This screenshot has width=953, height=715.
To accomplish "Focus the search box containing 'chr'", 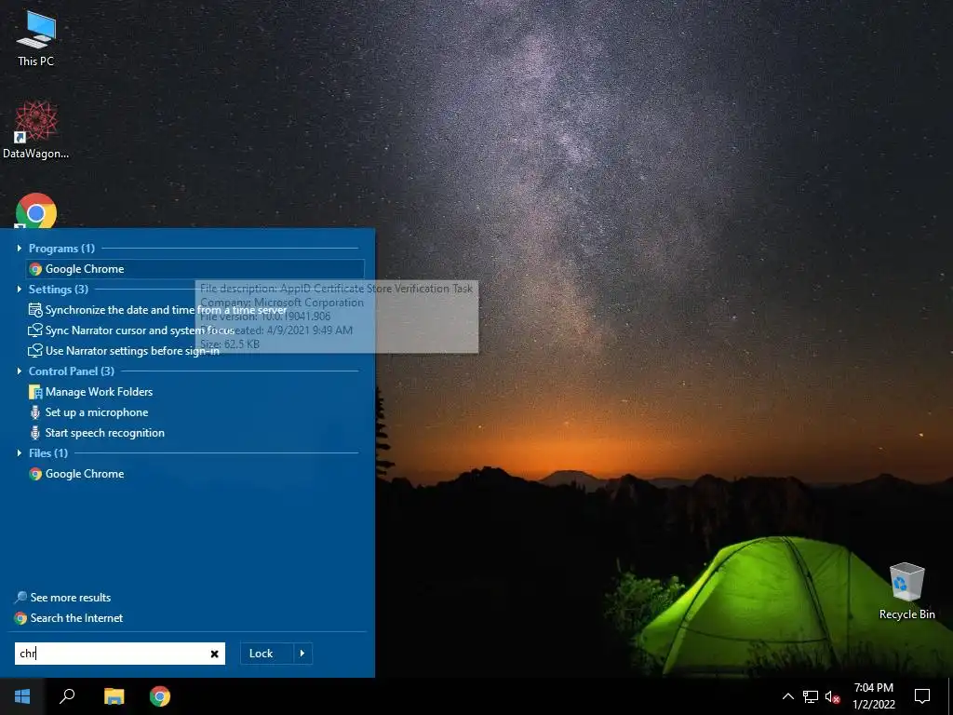I will pos(120,654).
